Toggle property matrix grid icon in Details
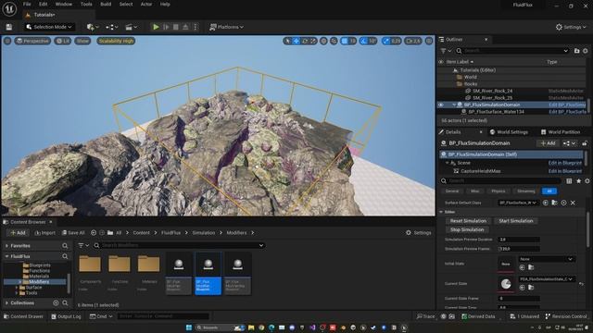The image size is (593, 333). point(569,181)
